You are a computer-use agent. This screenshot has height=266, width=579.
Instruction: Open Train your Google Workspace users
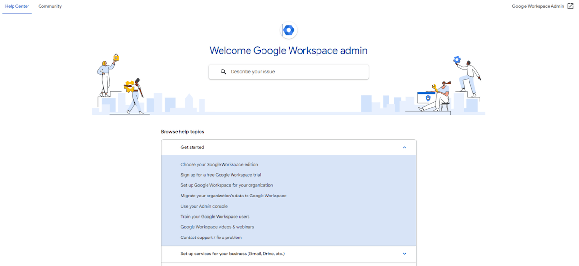pos(215,217)
